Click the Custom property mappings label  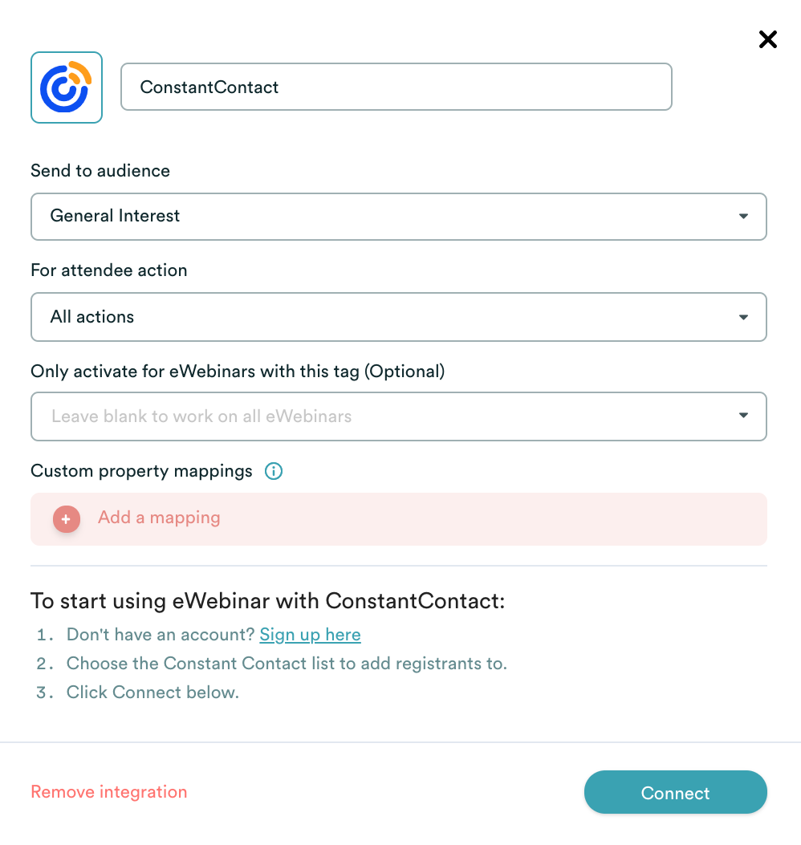141,471
